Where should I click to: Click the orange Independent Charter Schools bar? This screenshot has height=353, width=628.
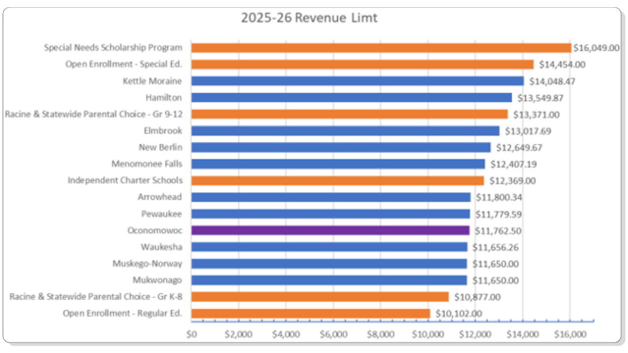[x=338, y=180]
